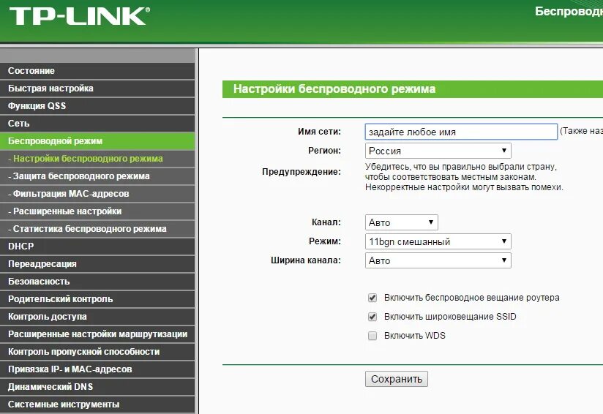Open the Состояние menu item
Viewport: 603px width, 414px height.
point(97,71)
